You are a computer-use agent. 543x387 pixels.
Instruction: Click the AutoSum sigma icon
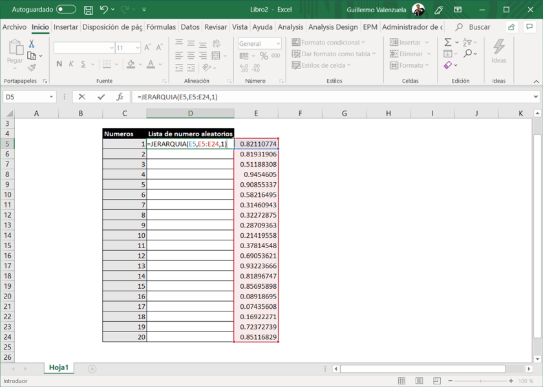448,43
